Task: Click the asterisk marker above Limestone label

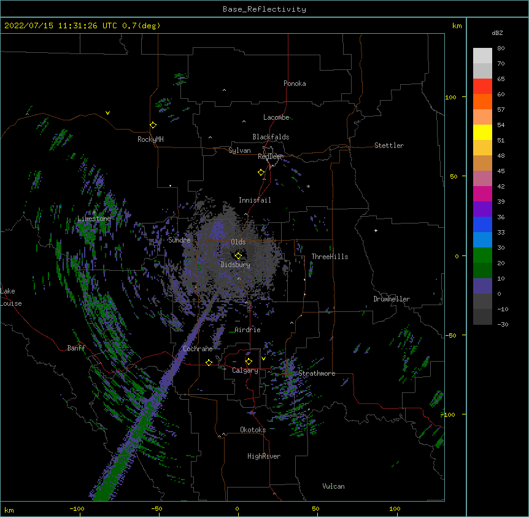Action: coord(94,212)
